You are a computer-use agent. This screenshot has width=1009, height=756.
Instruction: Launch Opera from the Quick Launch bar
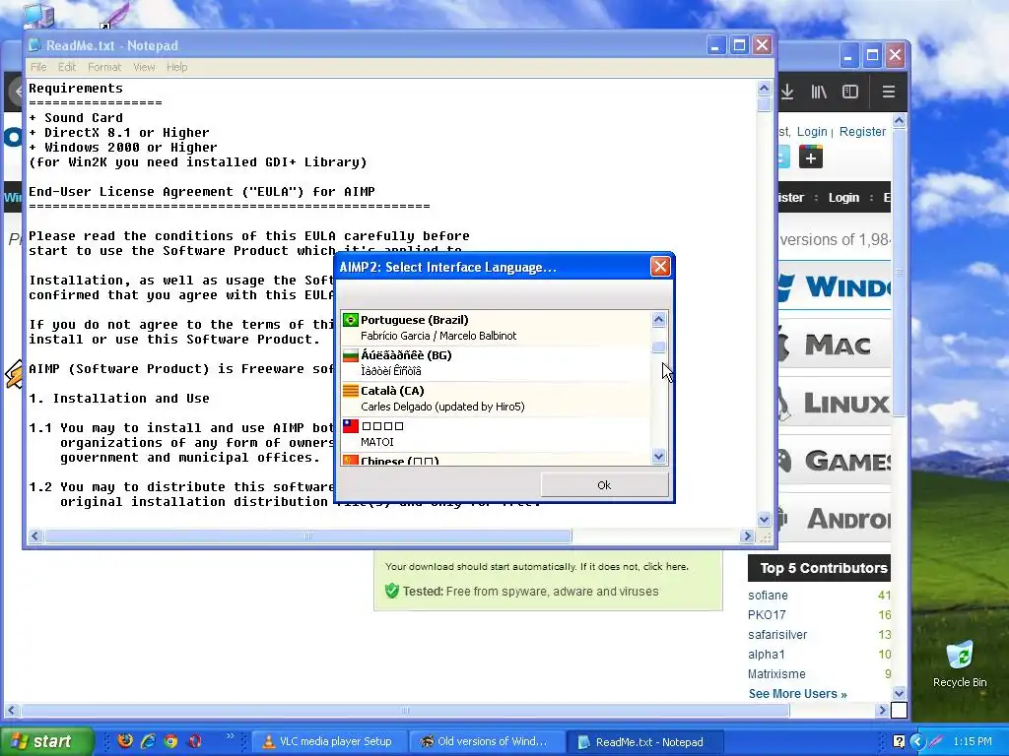194,741
